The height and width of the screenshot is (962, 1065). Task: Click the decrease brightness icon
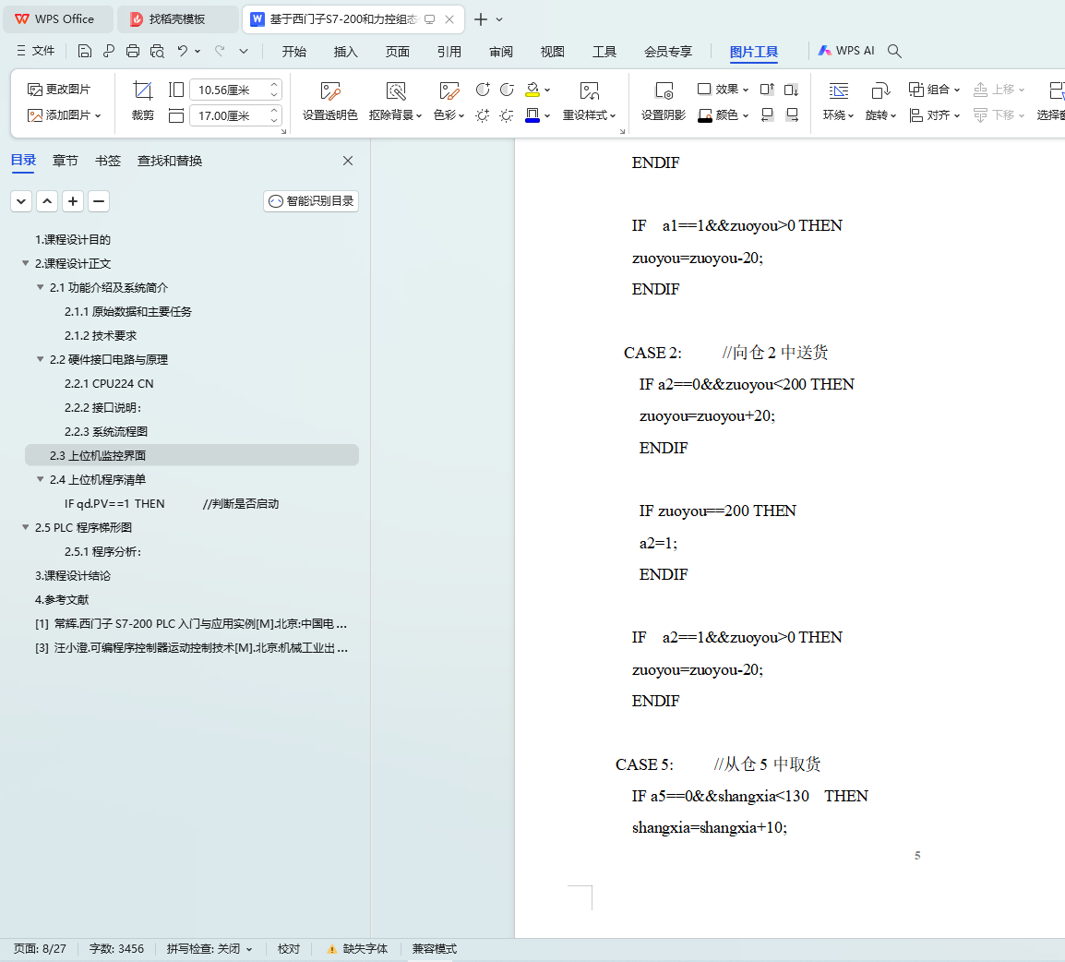tap(507, 115)
